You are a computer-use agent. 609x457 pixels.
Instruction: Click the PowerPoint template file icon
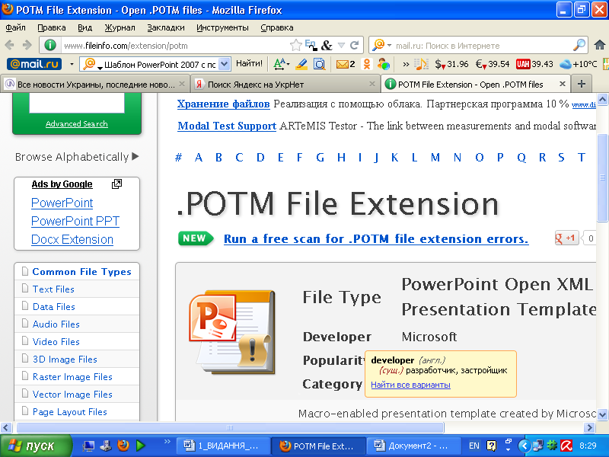232,333
